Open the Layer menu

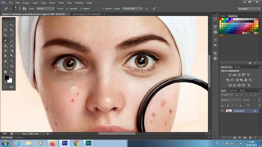[35, 3]
